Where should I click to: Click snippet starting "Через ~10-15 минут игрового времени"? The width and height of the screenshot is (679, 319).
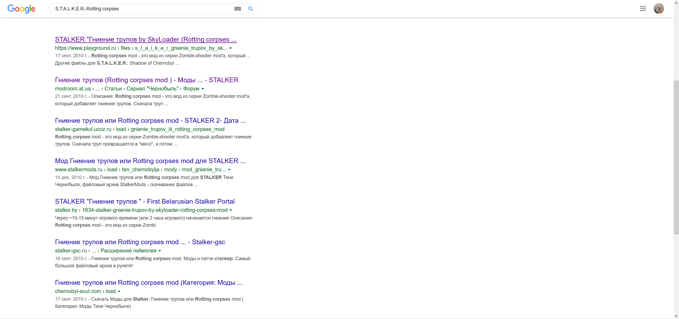coord(154,222)
